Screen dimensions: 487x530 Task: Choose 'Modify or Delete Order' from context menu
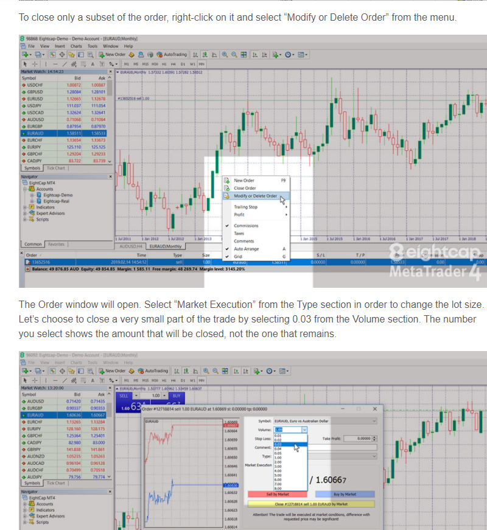pos(255,196)
